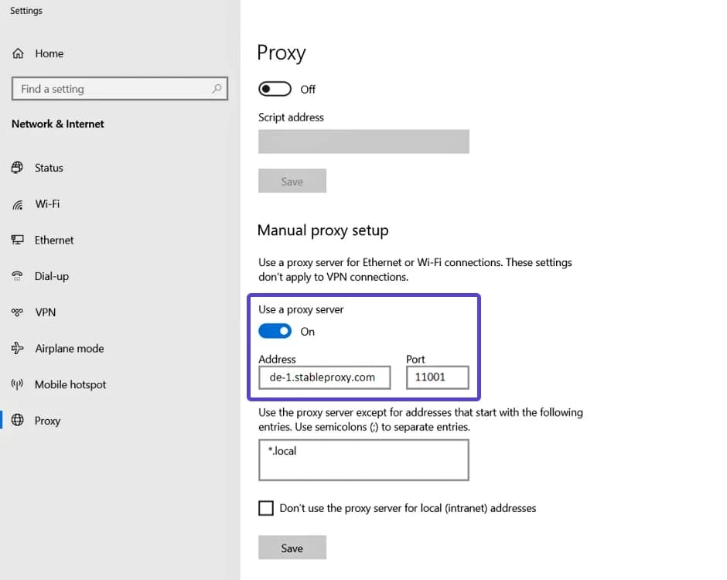Click the bottom Save button
Image resolution: width=727 pixels, height=580 pixels.
coord(292,548)
